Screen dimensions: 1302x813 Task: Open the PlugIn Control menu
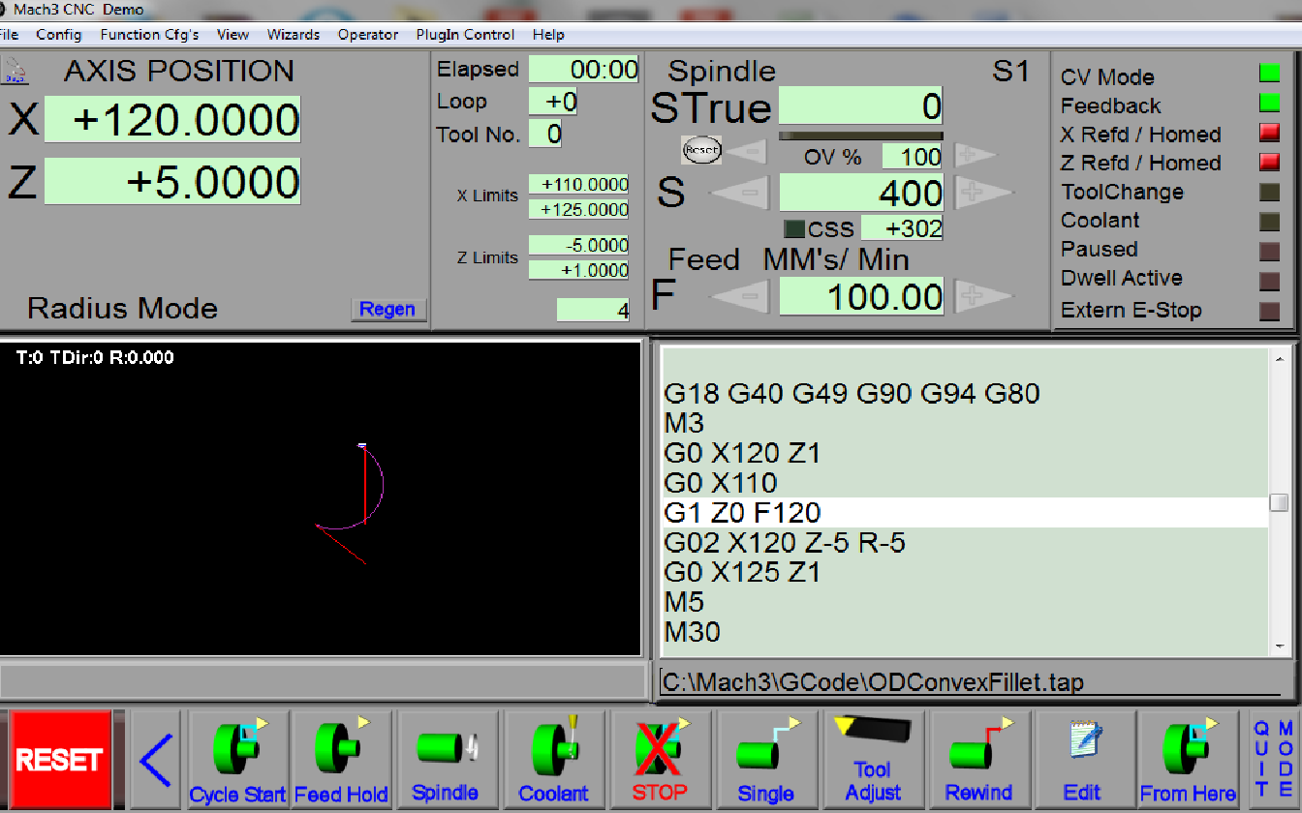click(x=465, y=35)
